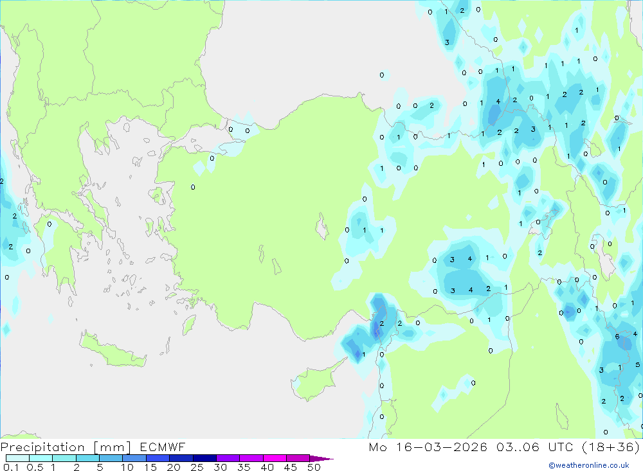Select the 5–10 mm blue legend swatch
Image resolution: width=643 pixels, height=471 pixels.
[111, 458]
